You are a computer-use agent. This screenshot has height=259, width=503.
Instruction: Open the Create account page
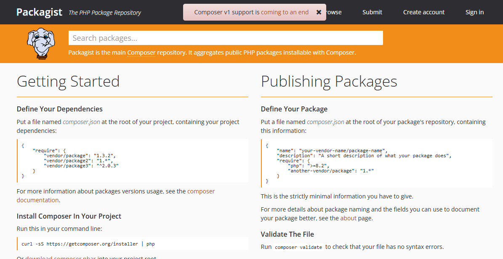coord(424,12)
